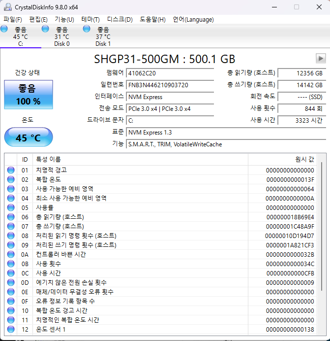Click raw value 0000001A821CF3
The height and width of the screenshot is (341, 330).
click(290, 245)
